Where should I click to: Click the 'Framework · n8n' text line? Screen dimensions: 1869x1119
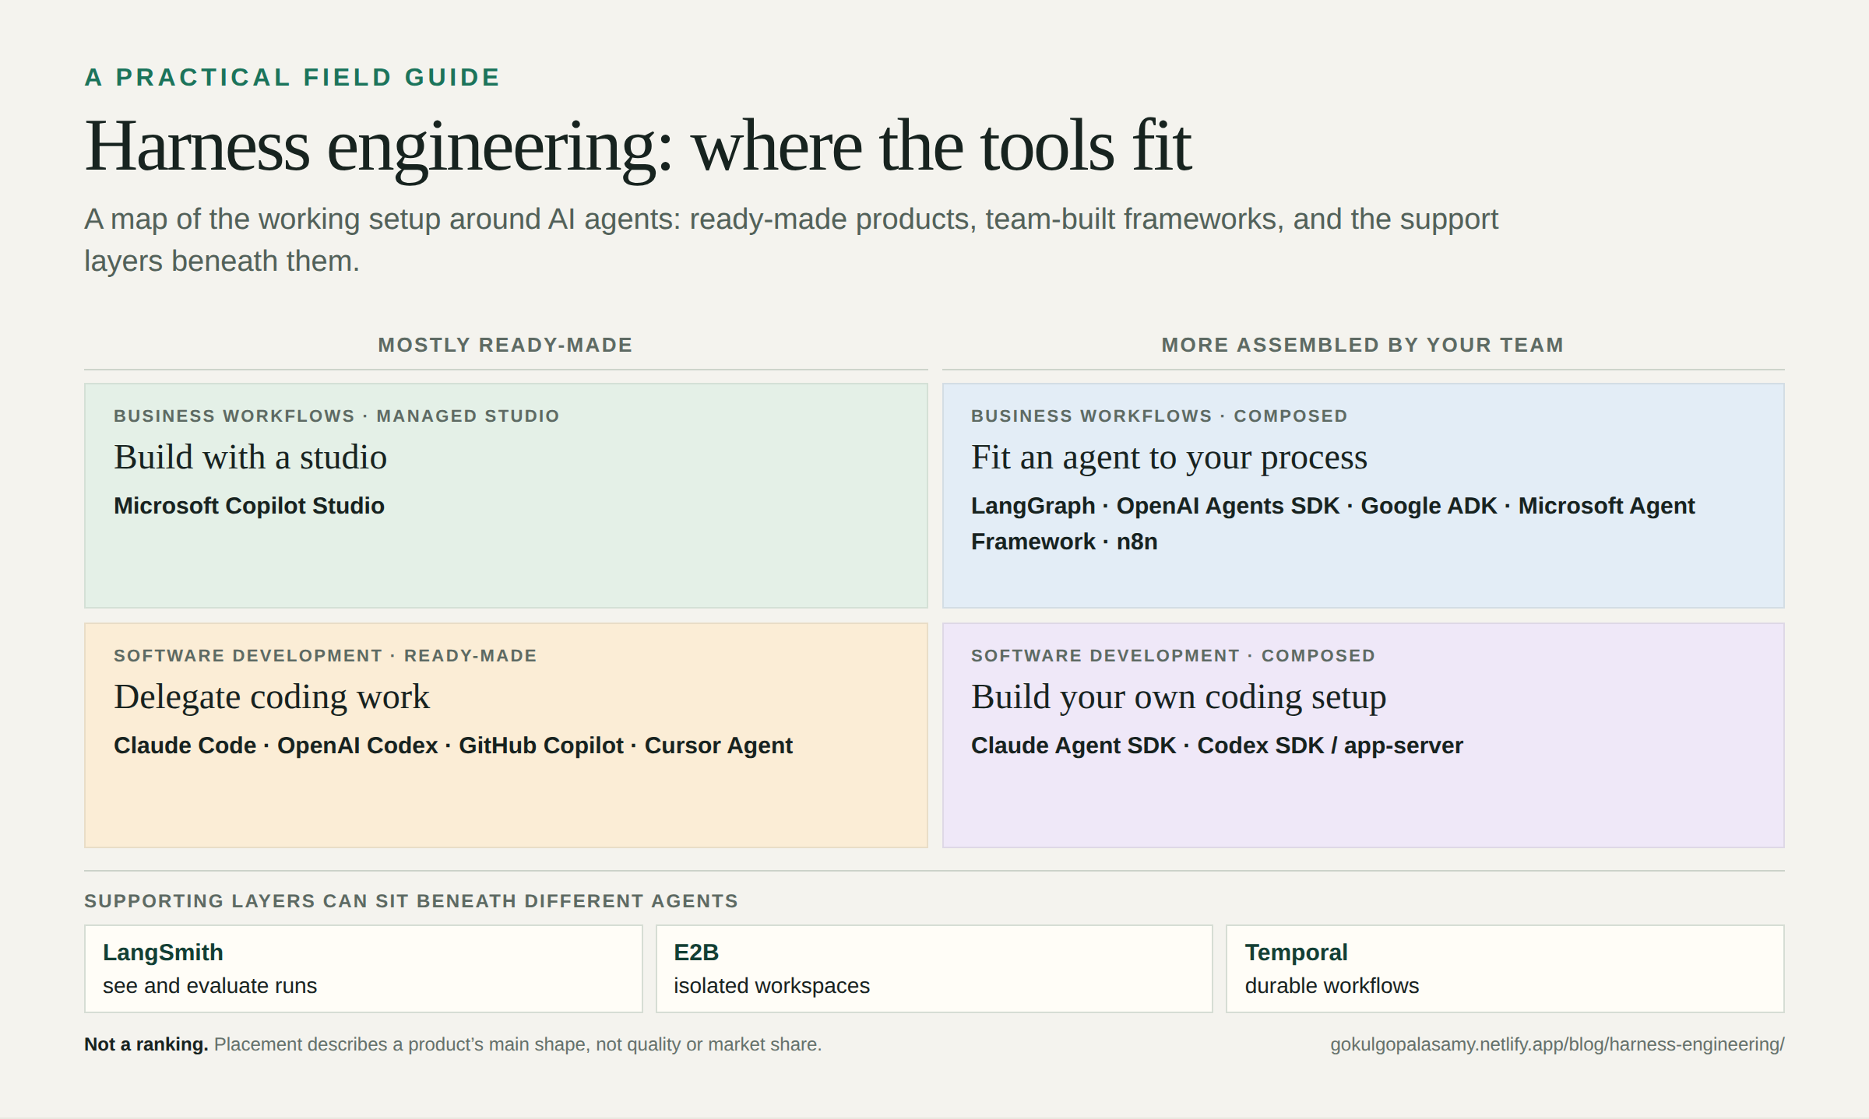(x=1064, y=542)
